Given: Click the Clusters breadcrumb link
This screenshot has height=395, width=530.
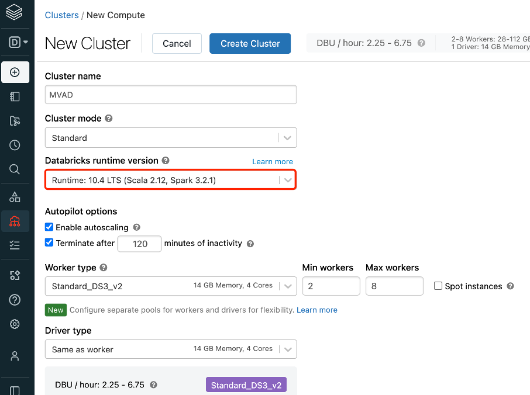Looking at the screenshot, I should point(61,15).
